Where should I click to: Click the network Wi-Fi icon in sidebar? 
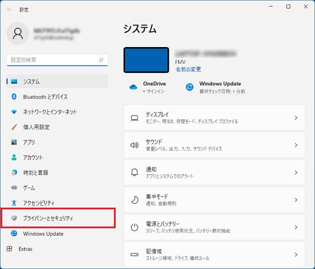click(14, 112)
